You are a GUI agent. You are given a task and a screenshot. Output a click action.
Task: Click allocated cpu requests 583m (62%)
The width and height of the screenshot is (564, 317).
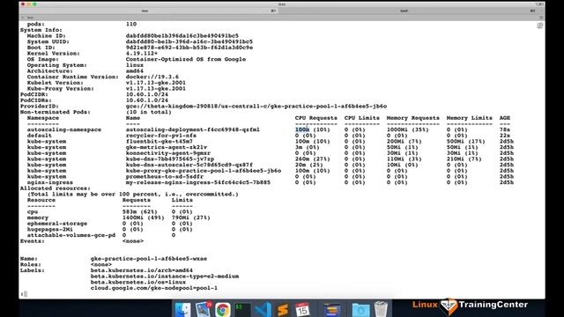coord(140,211)
